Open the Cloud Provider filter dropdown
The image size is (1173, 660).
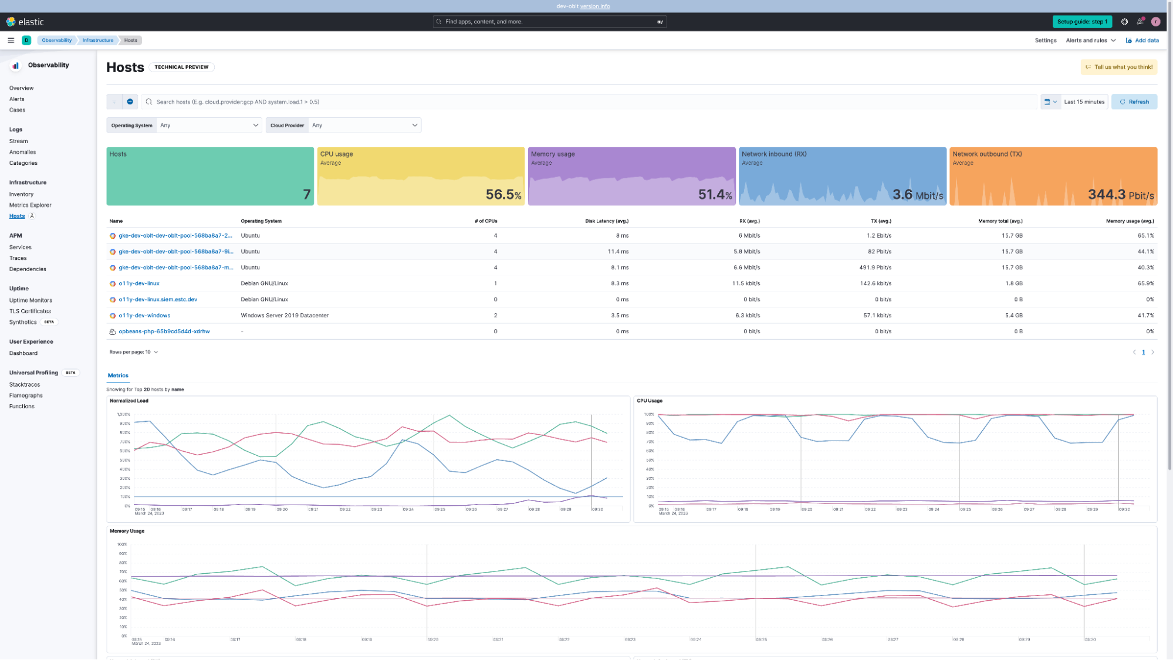[x=365, y=126]
